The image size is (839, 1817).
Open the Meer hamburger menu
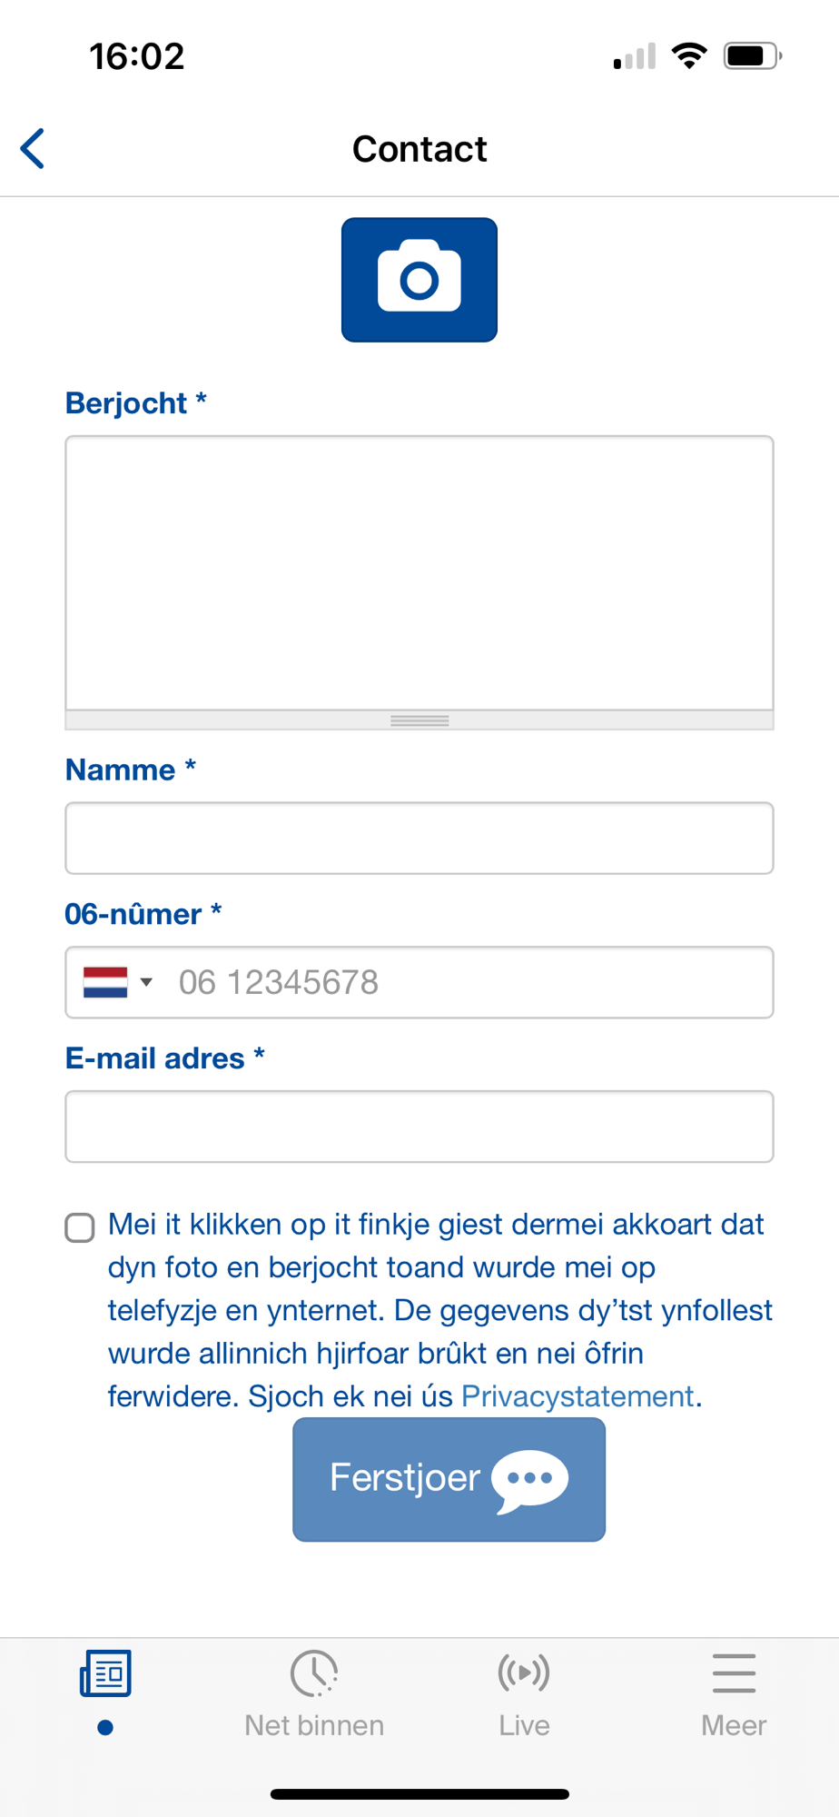(x=734, y=1673)
